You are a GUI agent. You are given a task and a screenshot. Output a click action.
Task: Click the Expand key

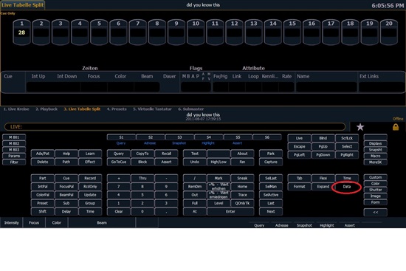pyautogui.click(x=323, y=187)
